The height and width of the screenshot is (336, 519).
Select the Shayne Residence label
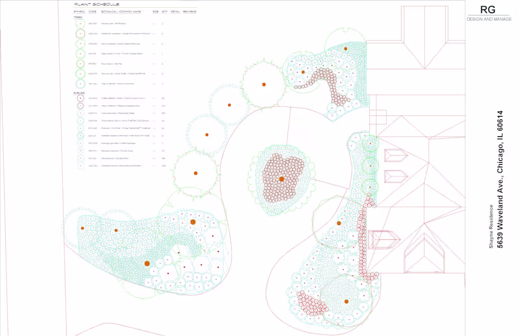click(x=491, y=226)
